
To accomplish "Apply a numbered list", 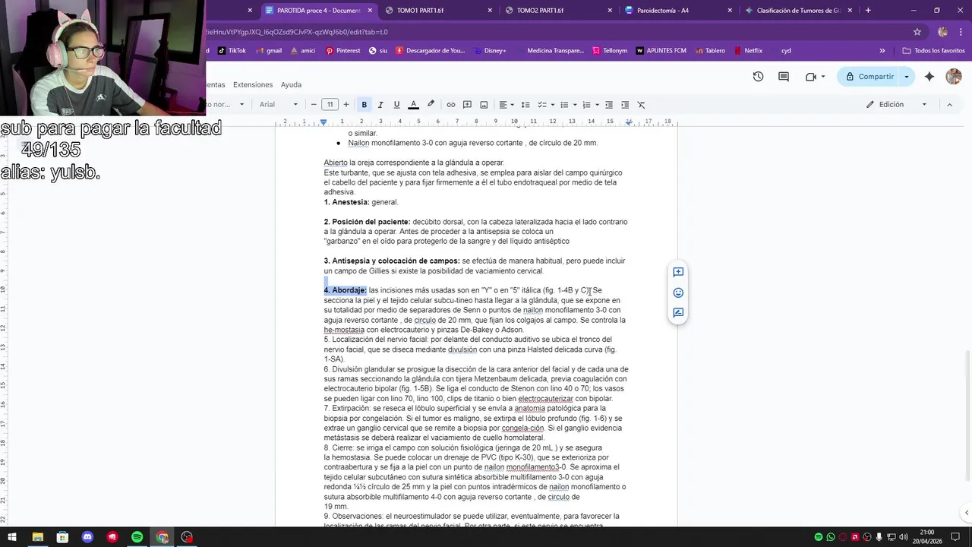I will coord(586,105).
